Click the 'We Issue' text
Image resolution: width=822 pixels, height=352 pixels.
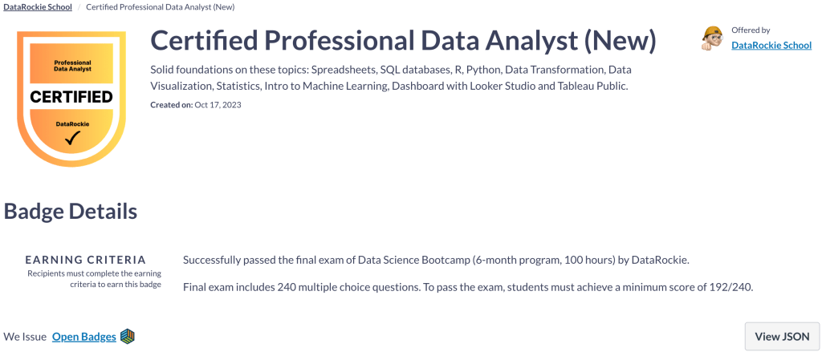25,337
